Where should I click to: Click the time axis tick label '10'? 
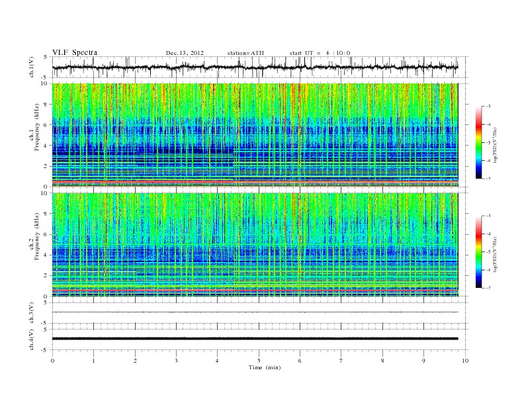tap(465, 361)
